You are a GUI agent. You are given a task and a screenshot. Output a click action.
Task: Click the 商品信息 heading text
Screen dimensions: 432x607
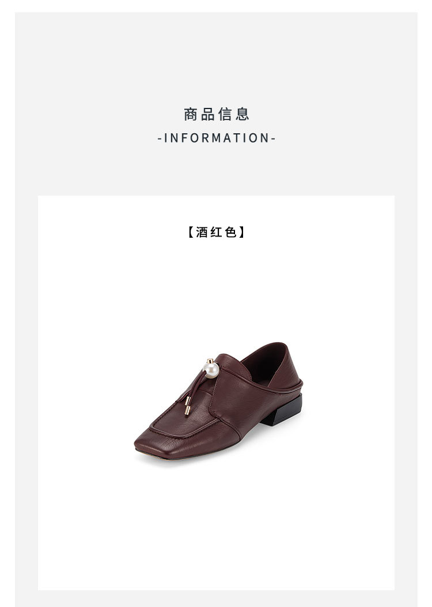click(216, 114)
